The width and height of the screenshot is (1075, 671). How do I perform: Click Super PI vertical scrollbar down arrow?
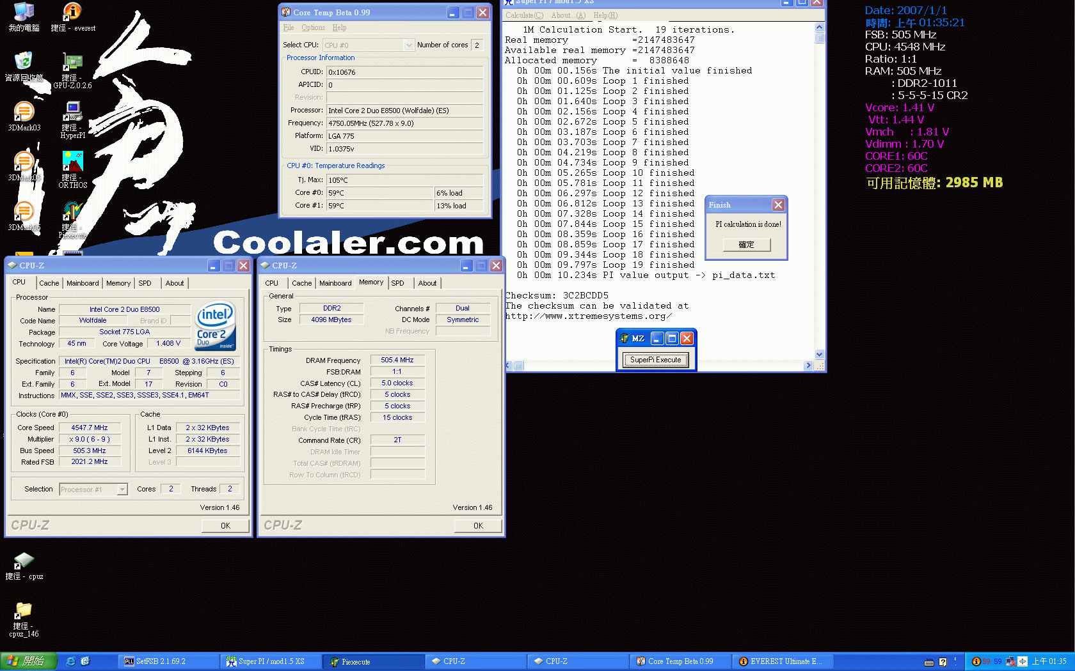(819, 355)
